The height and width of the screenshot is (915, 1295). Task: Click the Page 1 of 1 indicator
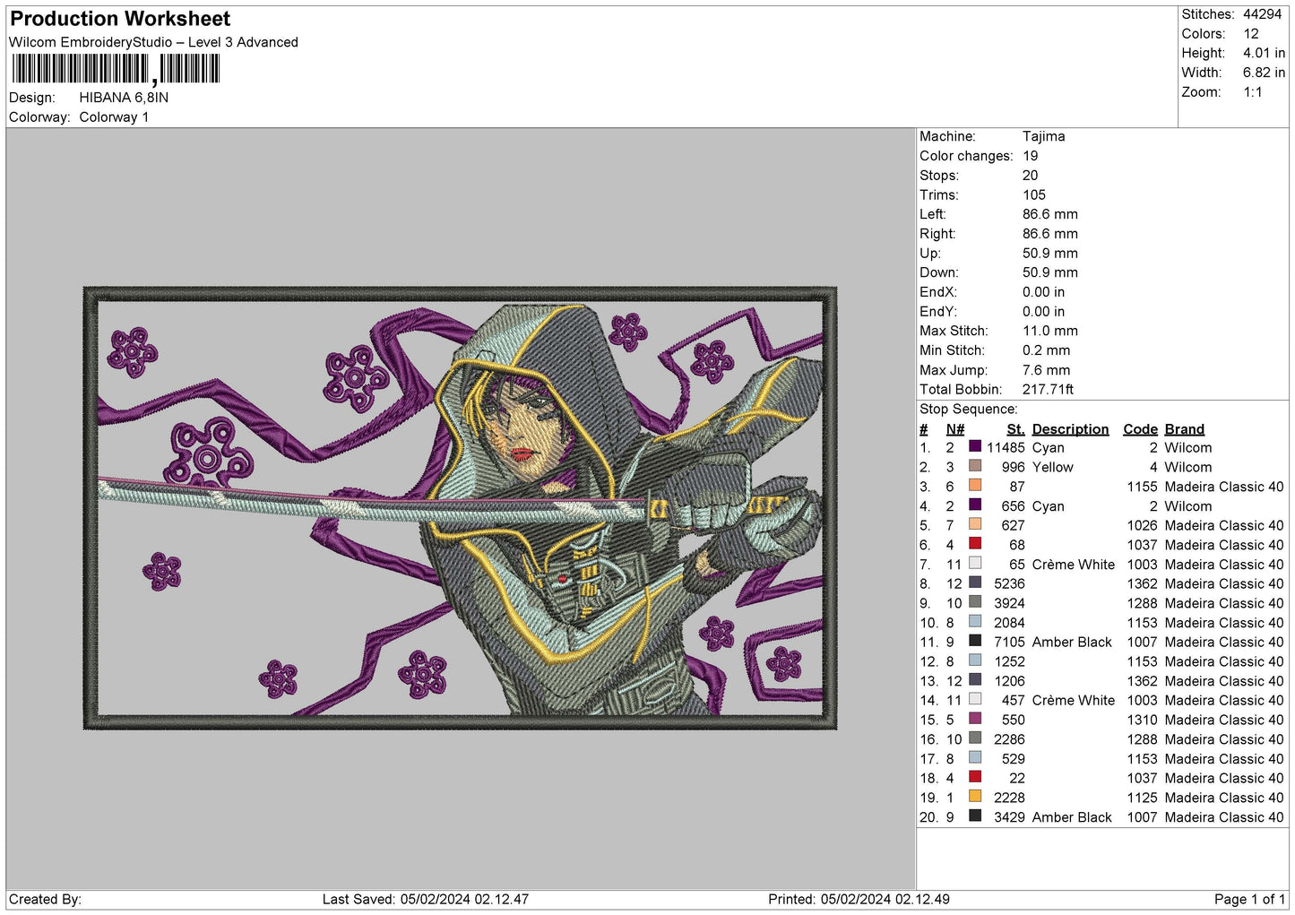tap(1250, 899)
